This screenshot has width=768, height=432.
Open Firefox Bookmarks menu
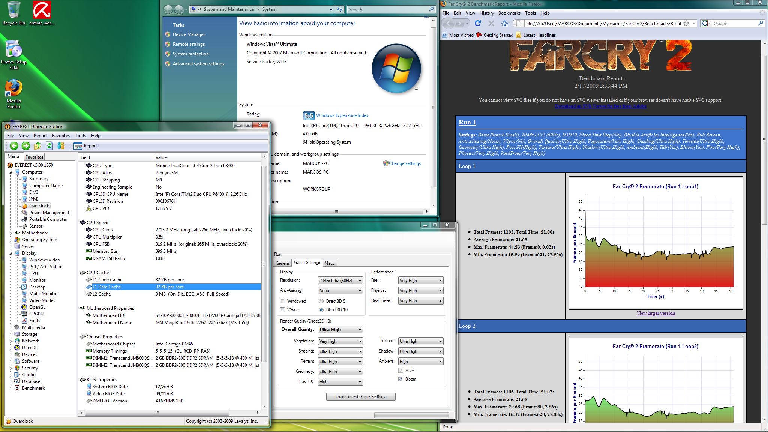(509, 13)
